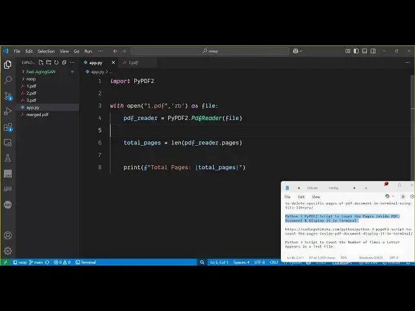This screenshot has width=415, height=311.
Task: Open the Run menu
Action: coord(88,51)
